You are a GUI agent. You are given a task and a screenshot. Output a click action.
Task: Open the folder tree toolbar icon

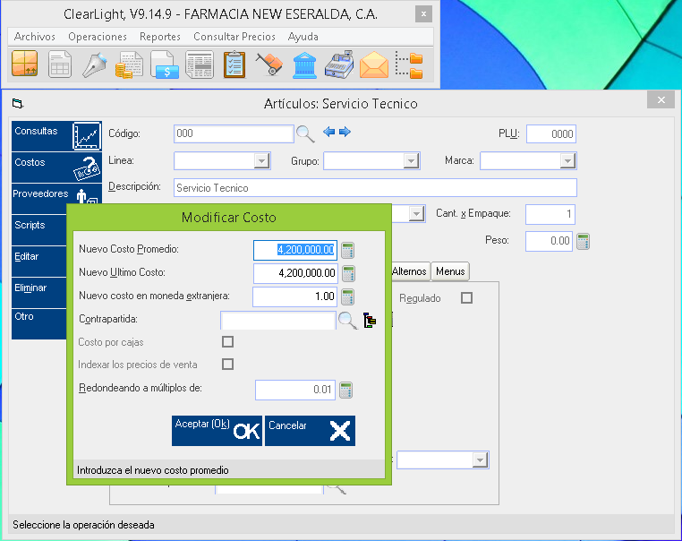coord(409,64)
